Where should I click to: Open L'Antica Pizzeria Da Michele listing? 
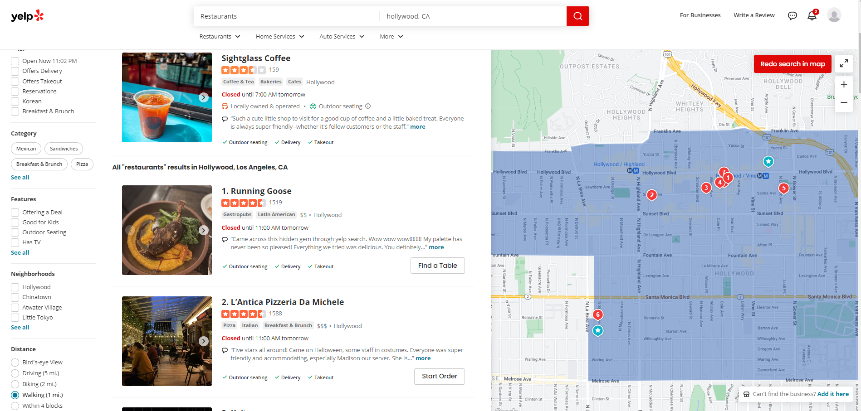coord(283,302)
